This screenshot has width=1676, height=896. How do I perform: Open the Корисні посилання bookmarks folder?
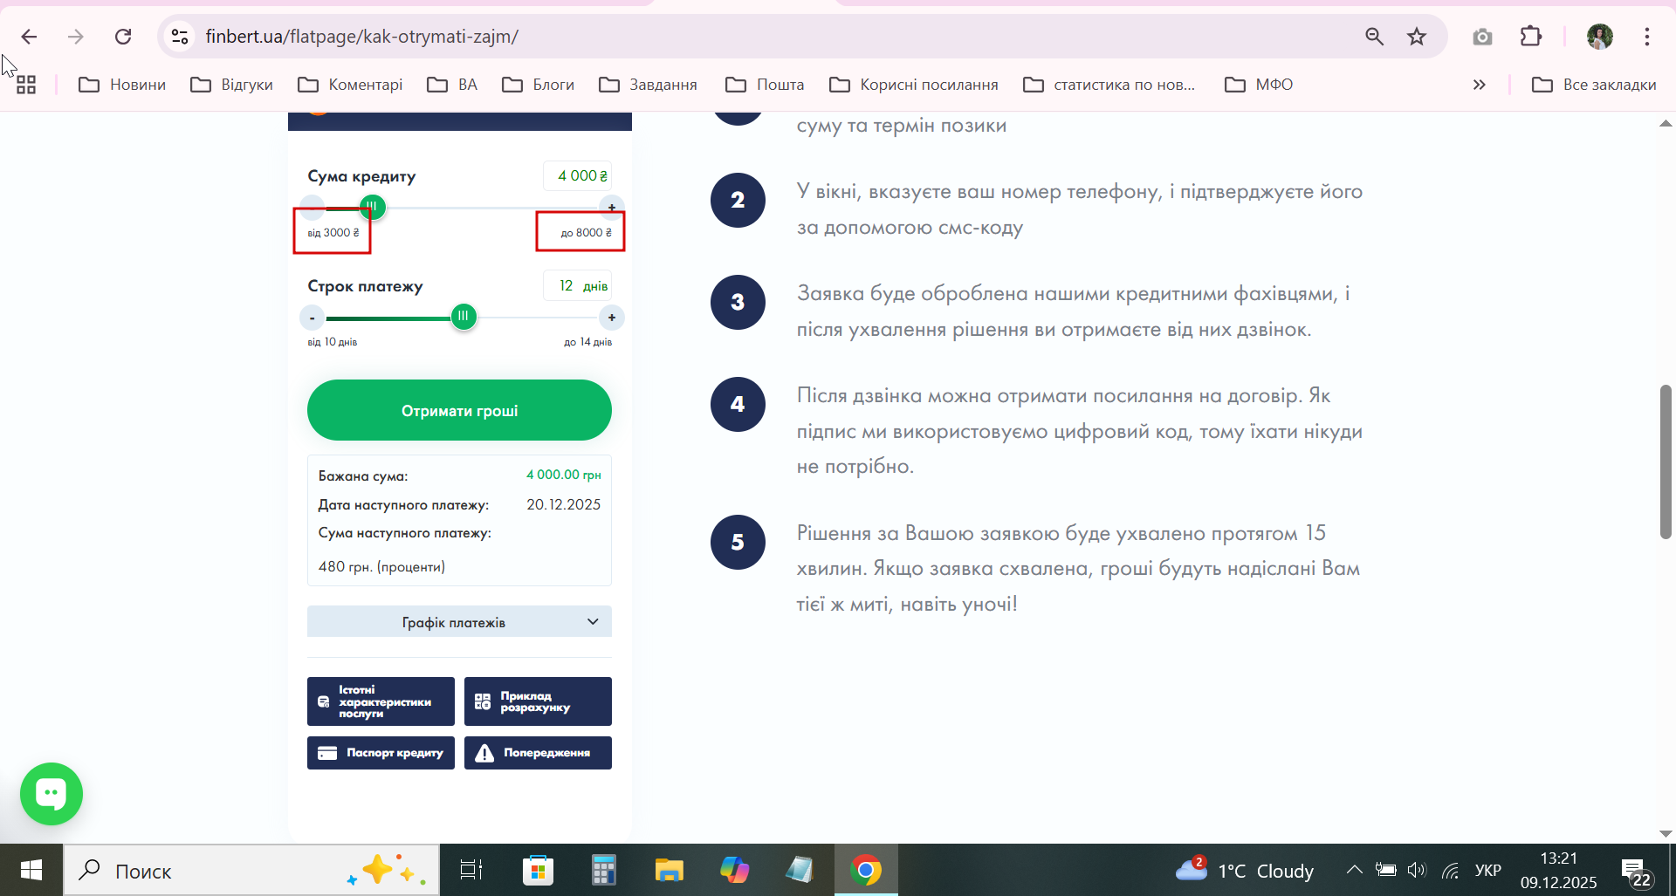point(914,85)
